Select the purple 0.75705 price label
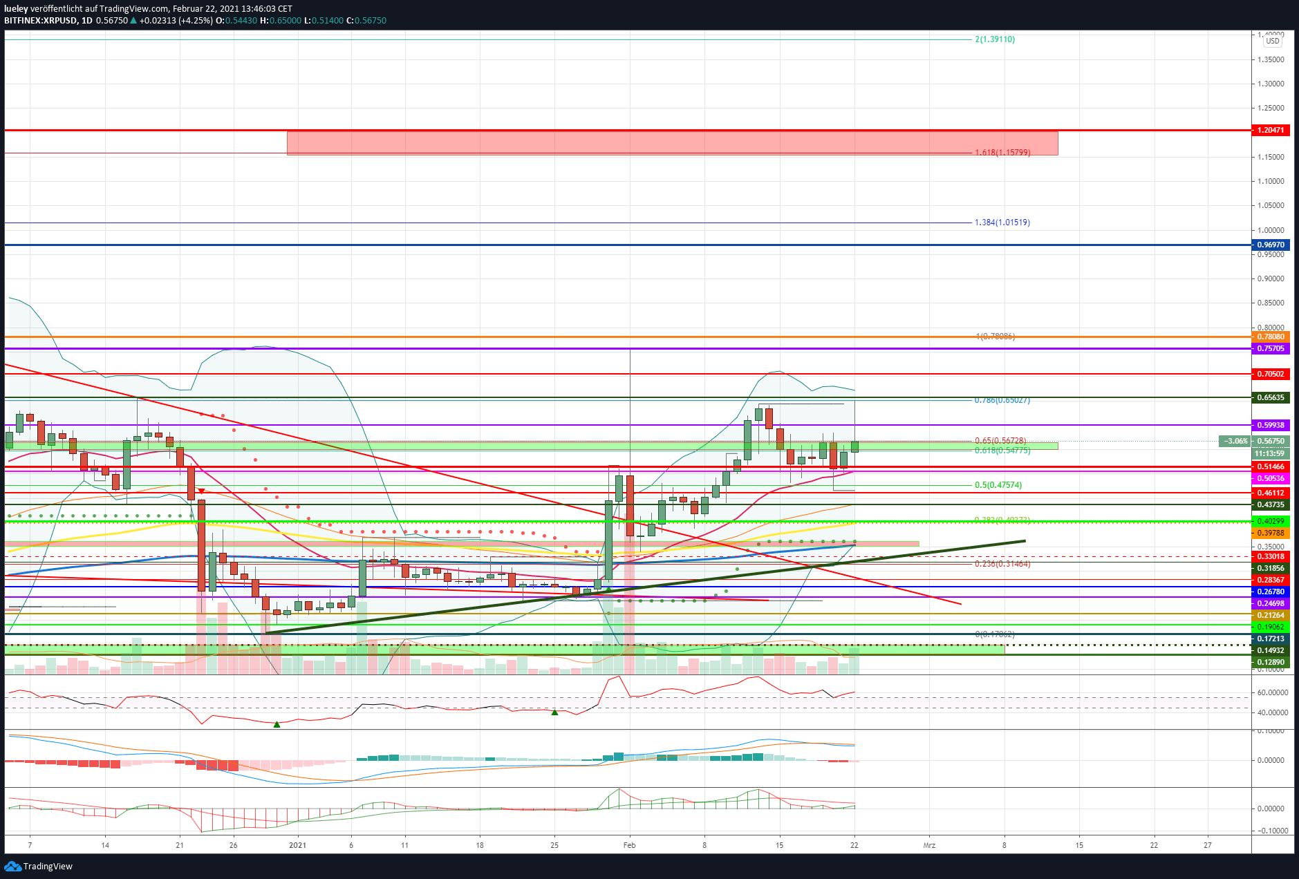1299x879 pixels. coord(1271,348)
